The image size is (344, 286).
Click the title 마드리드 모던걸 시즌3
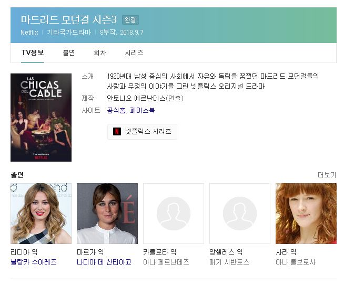click(x=68, y=20)
